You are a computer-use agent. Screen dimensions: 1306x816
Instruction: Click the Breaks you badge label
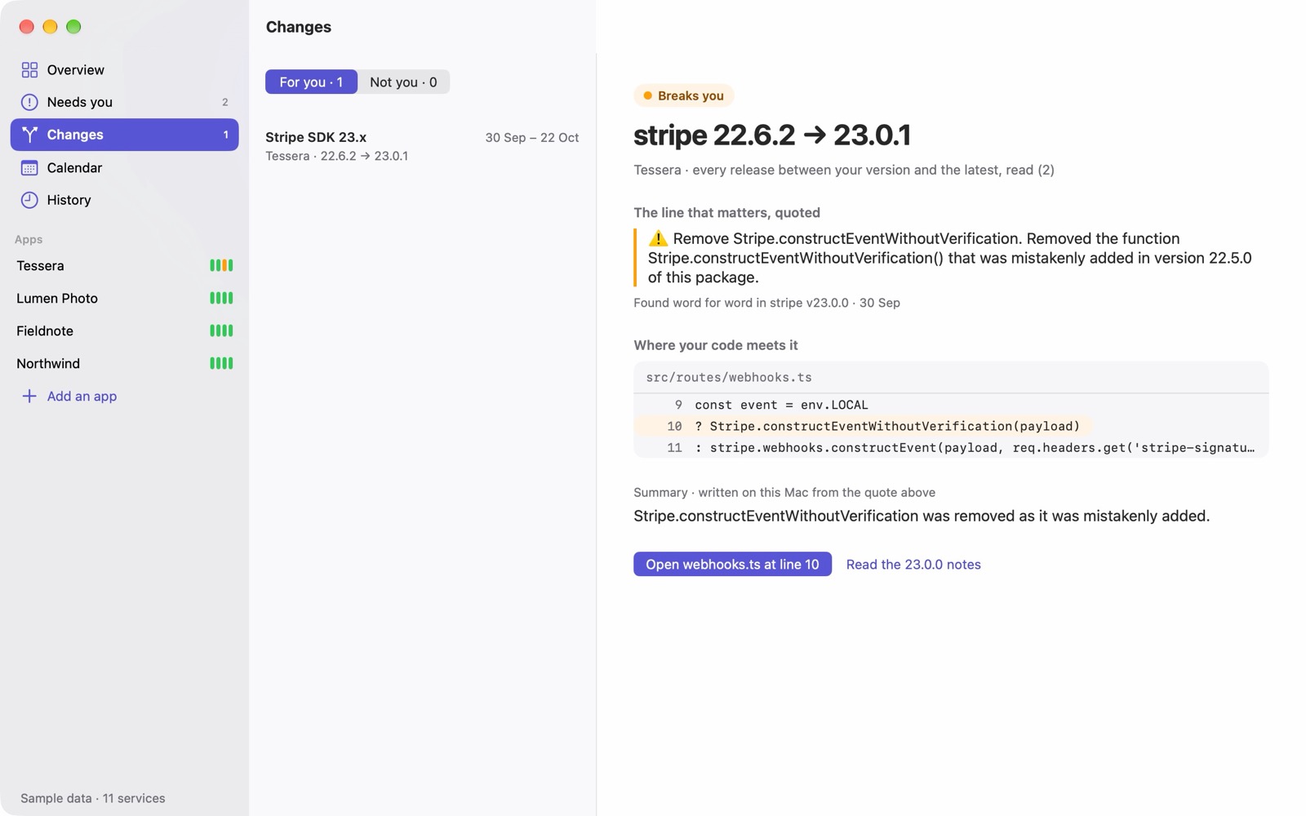(691, 95)
